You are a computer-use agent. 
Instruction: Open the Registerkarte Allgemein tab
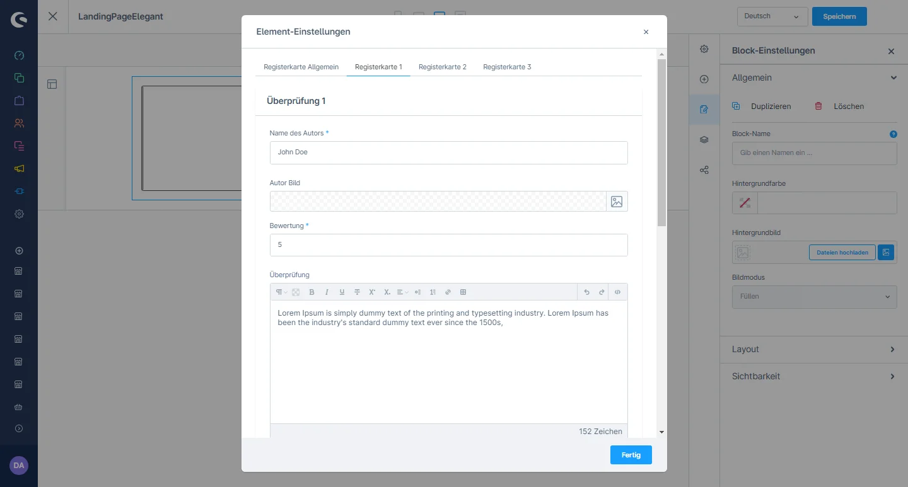[301, 67]
